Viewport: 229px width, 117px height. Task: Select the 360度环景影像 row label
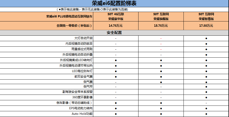coord(82,97)
